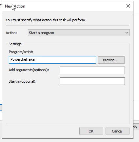Click the Settings group box heading
Image resolution: width=139 pixels, height=142 pixels.
tap(15, 44)
